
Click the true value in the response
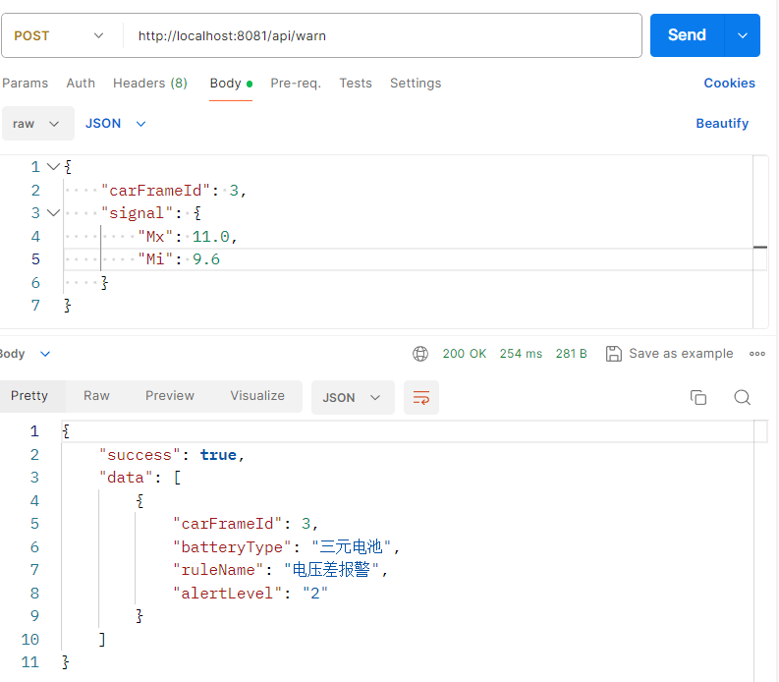click(218, 455)
